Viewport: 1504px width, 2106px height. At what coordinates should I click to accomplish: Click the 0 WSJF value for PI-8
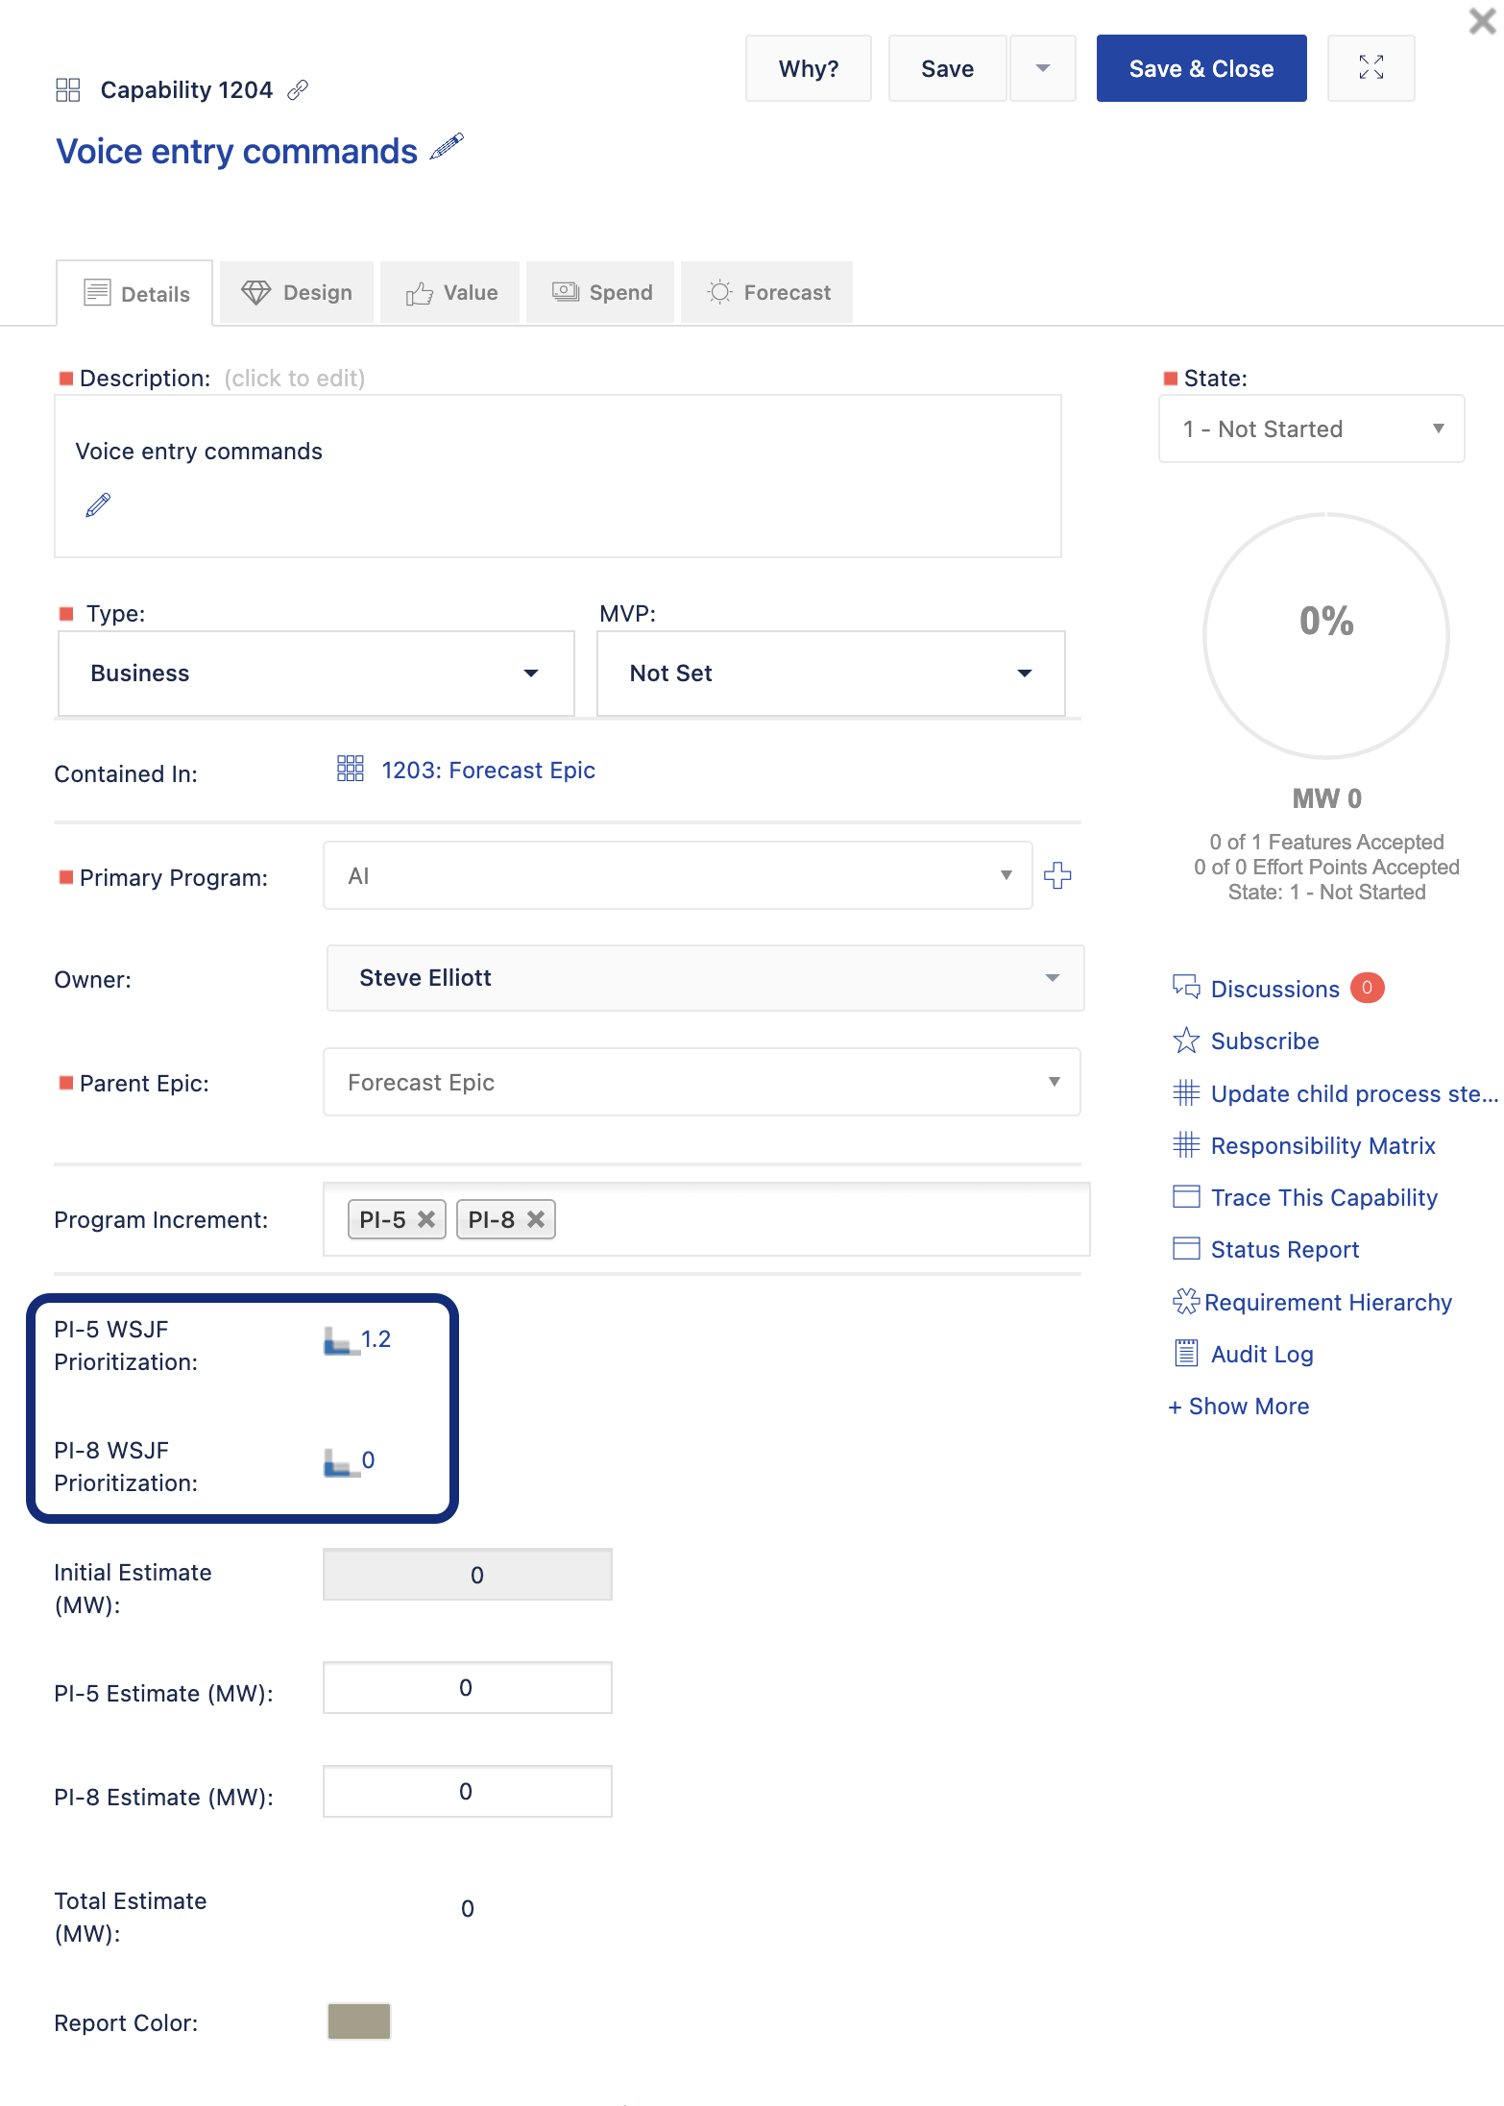tap(368, 1460)
